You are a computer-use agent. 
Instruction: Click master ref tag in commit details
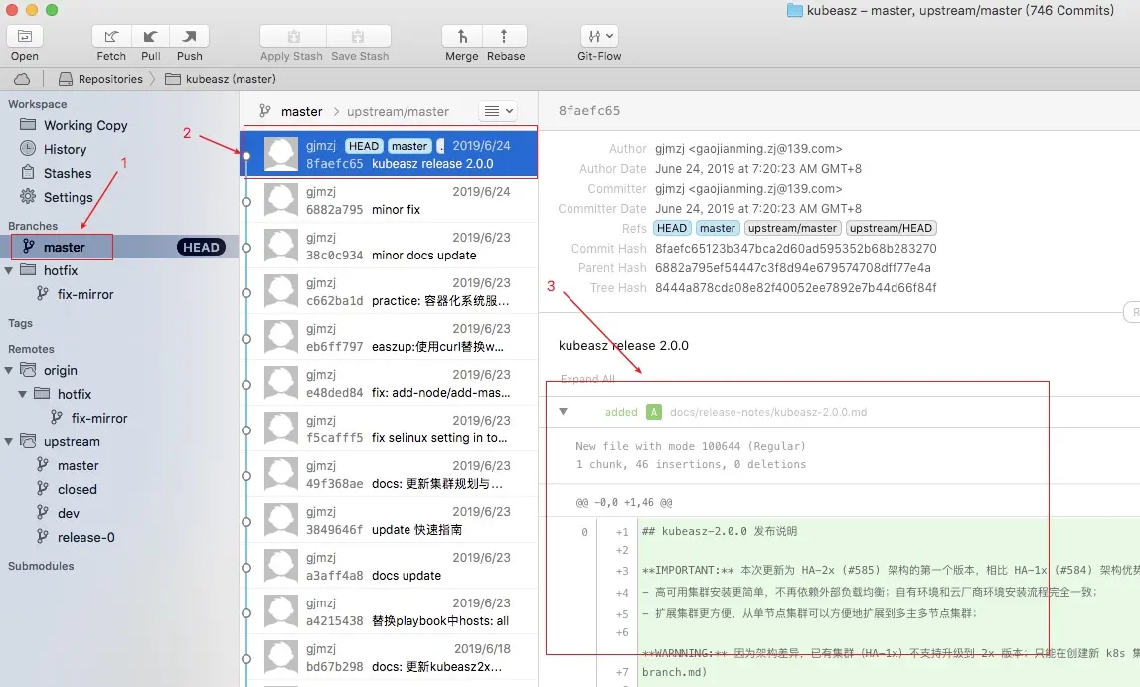pos(718,229)
